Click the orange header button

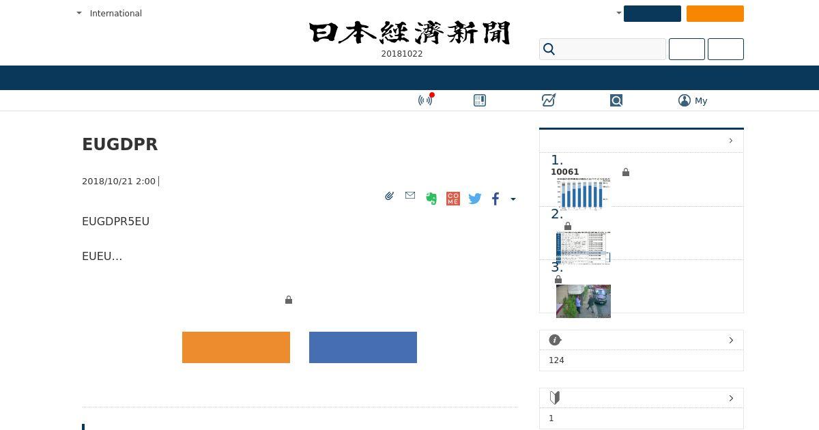point(715,14)
